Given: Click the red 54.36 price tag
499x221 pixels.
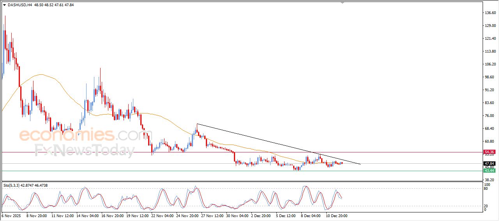Looking at the screenshot, I should (x=489, y=152).
